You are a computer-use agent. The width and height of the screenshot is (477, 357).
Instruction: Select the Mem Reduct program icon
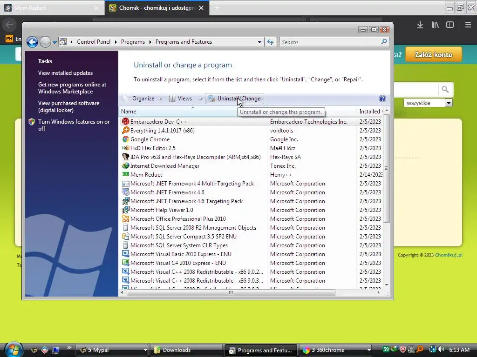[x=125, y=174]
